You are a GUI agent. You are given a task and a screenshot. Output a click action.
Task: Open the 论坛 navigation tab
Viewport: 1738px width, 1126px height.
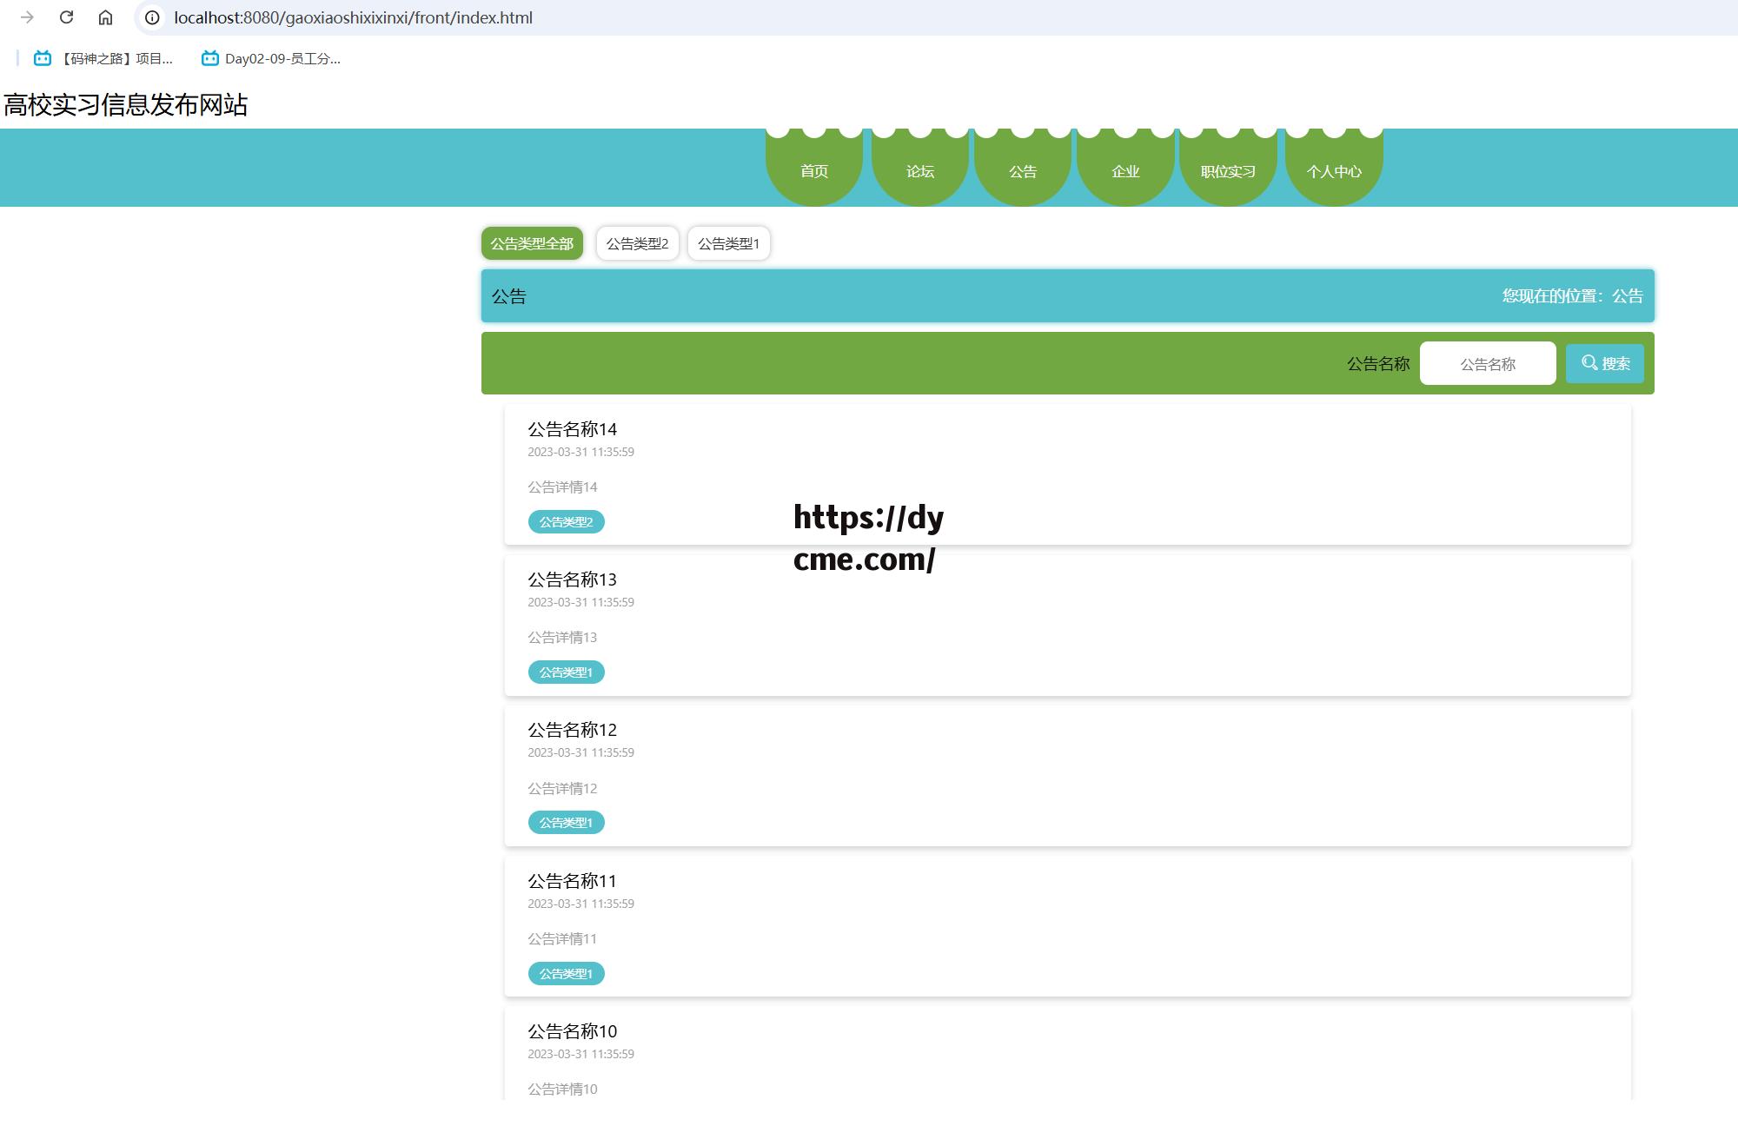pyautogui.click(x=919, y=171)
